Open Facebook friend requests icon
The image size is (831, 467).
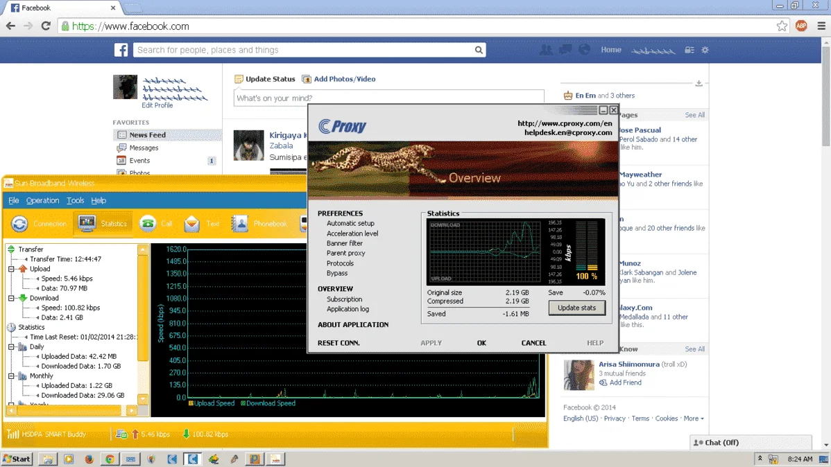545,50
